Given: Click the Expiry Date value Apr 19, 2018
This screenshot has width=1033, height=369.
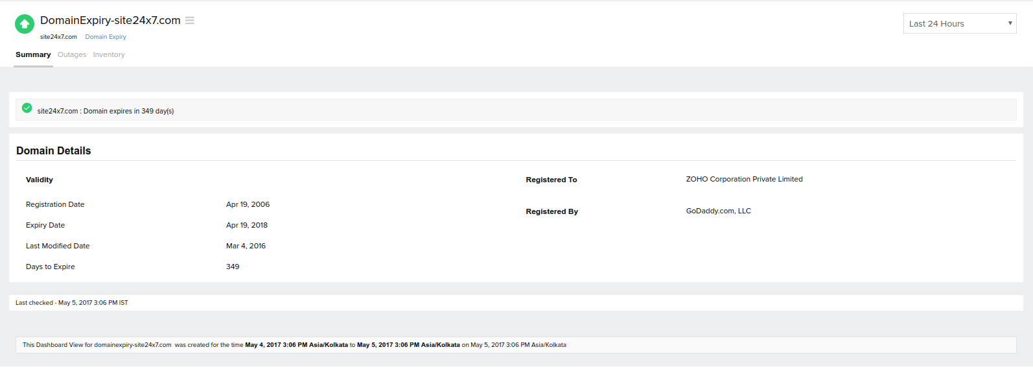Looking at the screenshot, I should 247,225.
